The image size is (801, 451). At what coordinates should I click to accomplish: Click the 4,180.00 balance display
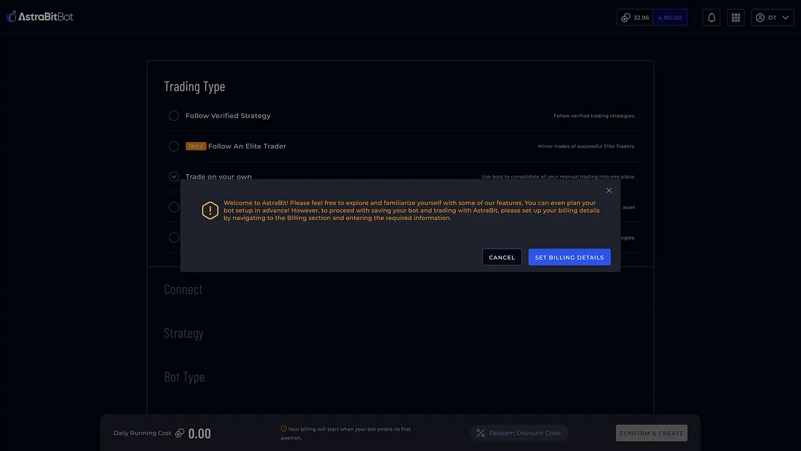coord(669,17)
